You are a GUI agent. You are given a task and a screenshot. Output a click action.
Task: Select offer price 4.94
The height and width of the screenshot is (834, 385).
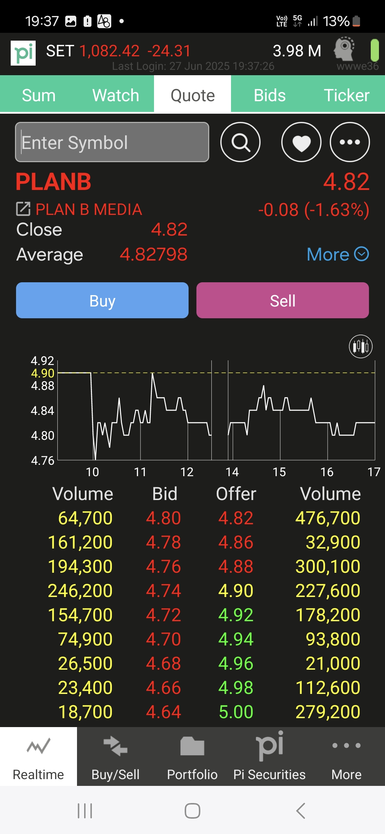click(236, 639)
